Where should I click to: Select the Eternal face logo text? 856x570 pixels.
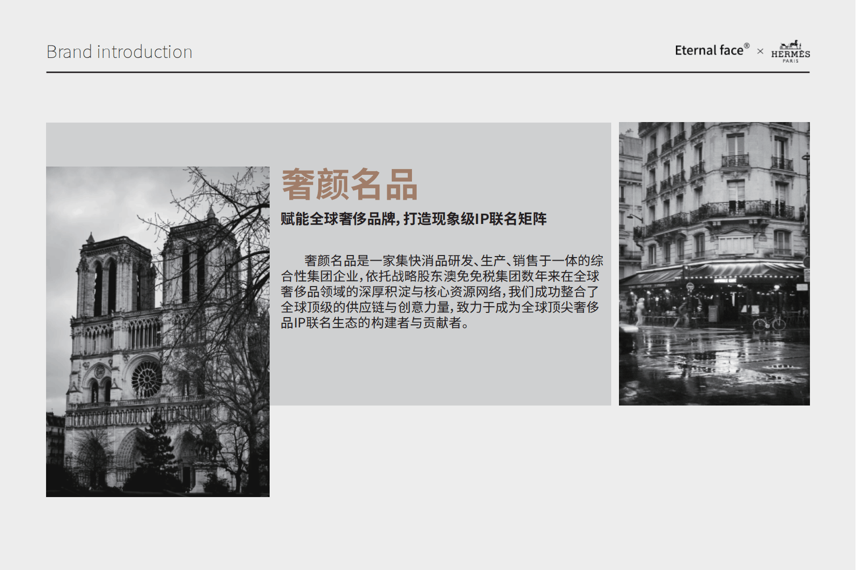(709, 51)
